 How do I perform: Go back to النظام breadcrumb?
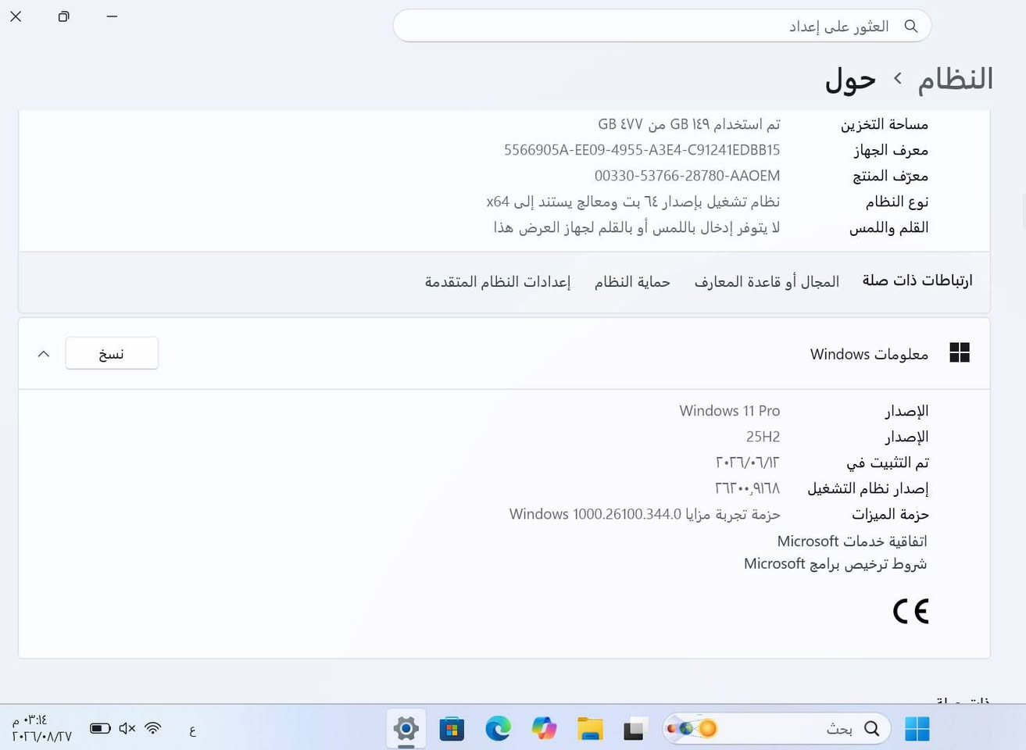coord(955,79)
